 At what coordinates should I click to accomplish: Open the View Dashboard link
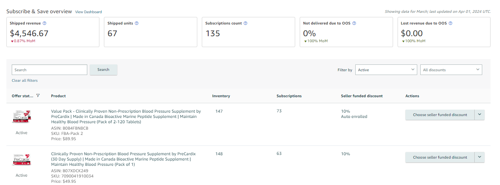[88, 12]
